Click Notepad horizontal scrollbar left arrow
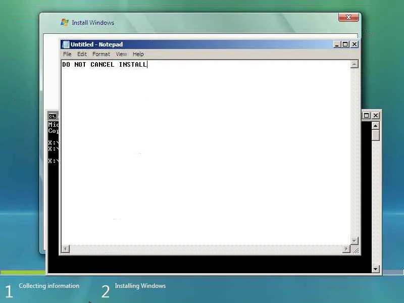 pos(66,249)
